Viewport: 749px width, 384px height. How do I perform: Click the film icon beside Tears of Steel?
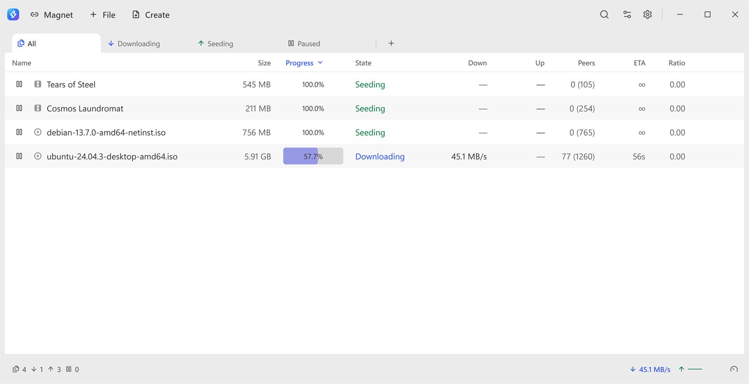click(38, 84)
